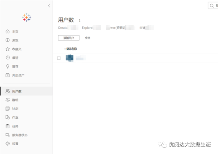Select 用户数 in the navigation menu
The width and height of the screenshot is (220, 154).
coord(17,91)
